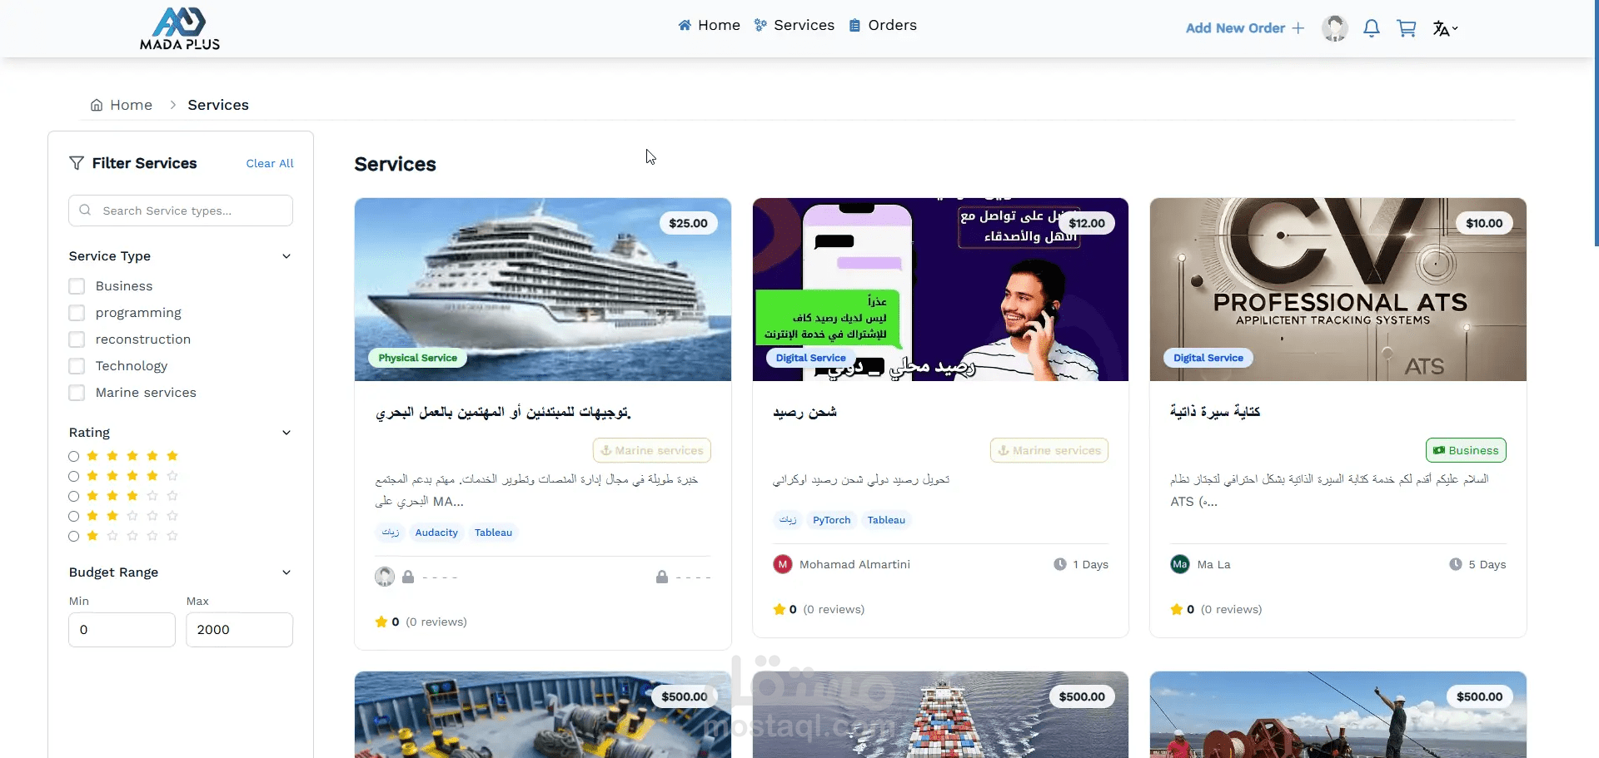Image resolution: width=1599 pixels, height=758 pixels.
Task: Enable the Marine services checkbox
Action: point(77,393)
